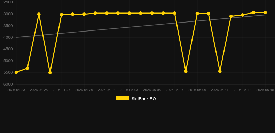Select the data point for 2026-05-09
Viewport: 275px width, 133px height.
[197, 14]
